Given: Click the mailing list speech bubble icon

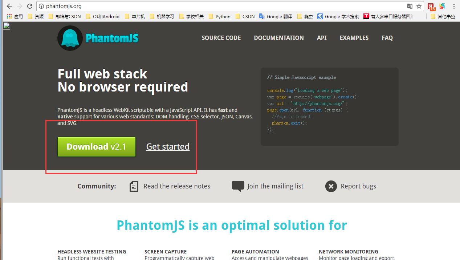Looking at the screenshot, I should (238, 186).
